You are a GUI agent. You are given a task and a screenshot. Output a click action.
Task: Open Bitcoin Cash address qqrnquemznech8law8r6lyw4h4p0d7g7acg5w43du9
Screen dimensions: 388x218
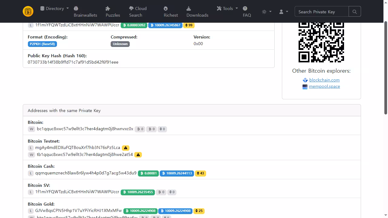click(86, 173)
